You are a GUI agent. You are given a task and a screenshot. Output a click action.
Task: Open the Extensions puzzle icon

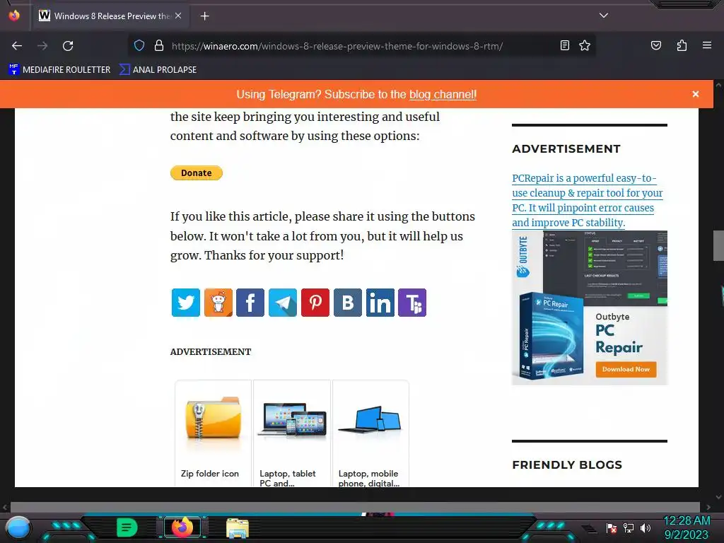(682, 45)
